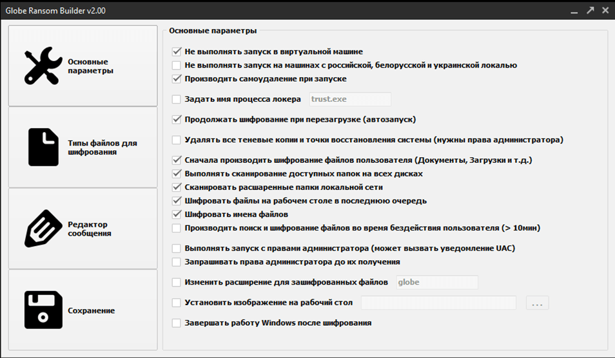
Task: Click the file icon for Типы файлов для шифрования
Action: pyautogui.click(x=43, y=147)
